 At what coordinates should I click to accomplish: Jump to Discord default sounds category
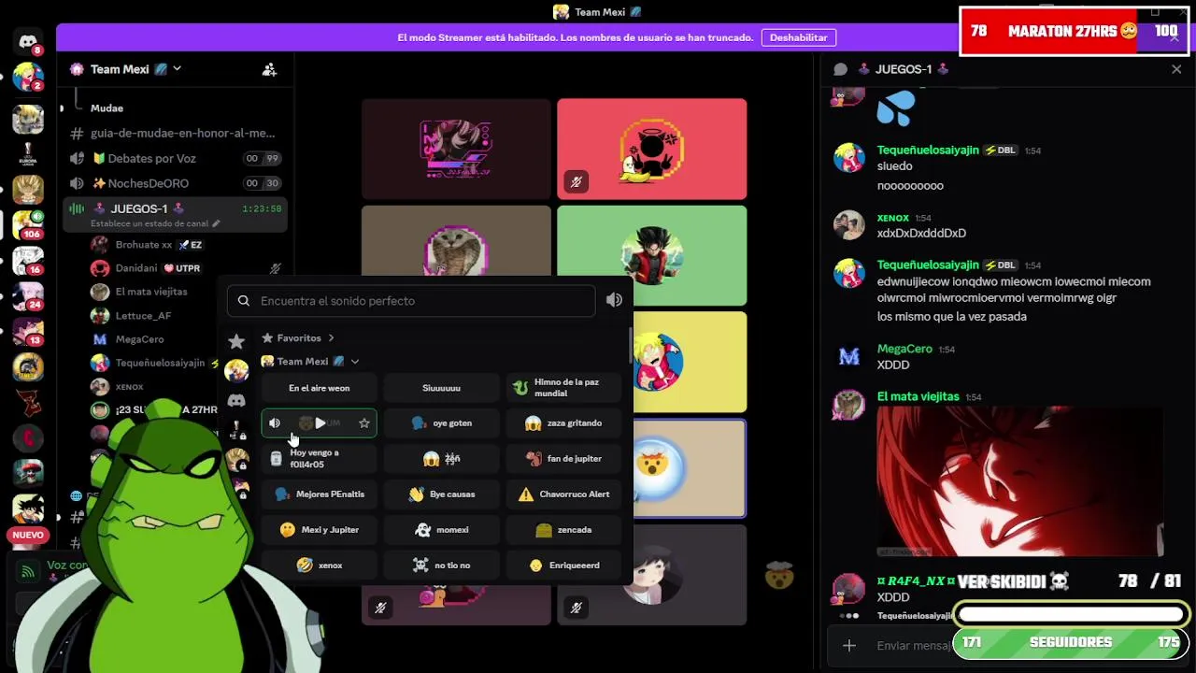point(236,401)
